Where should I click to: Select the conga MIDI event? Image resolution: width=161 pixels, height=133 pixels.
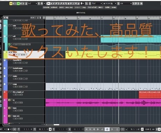[103, 87]
